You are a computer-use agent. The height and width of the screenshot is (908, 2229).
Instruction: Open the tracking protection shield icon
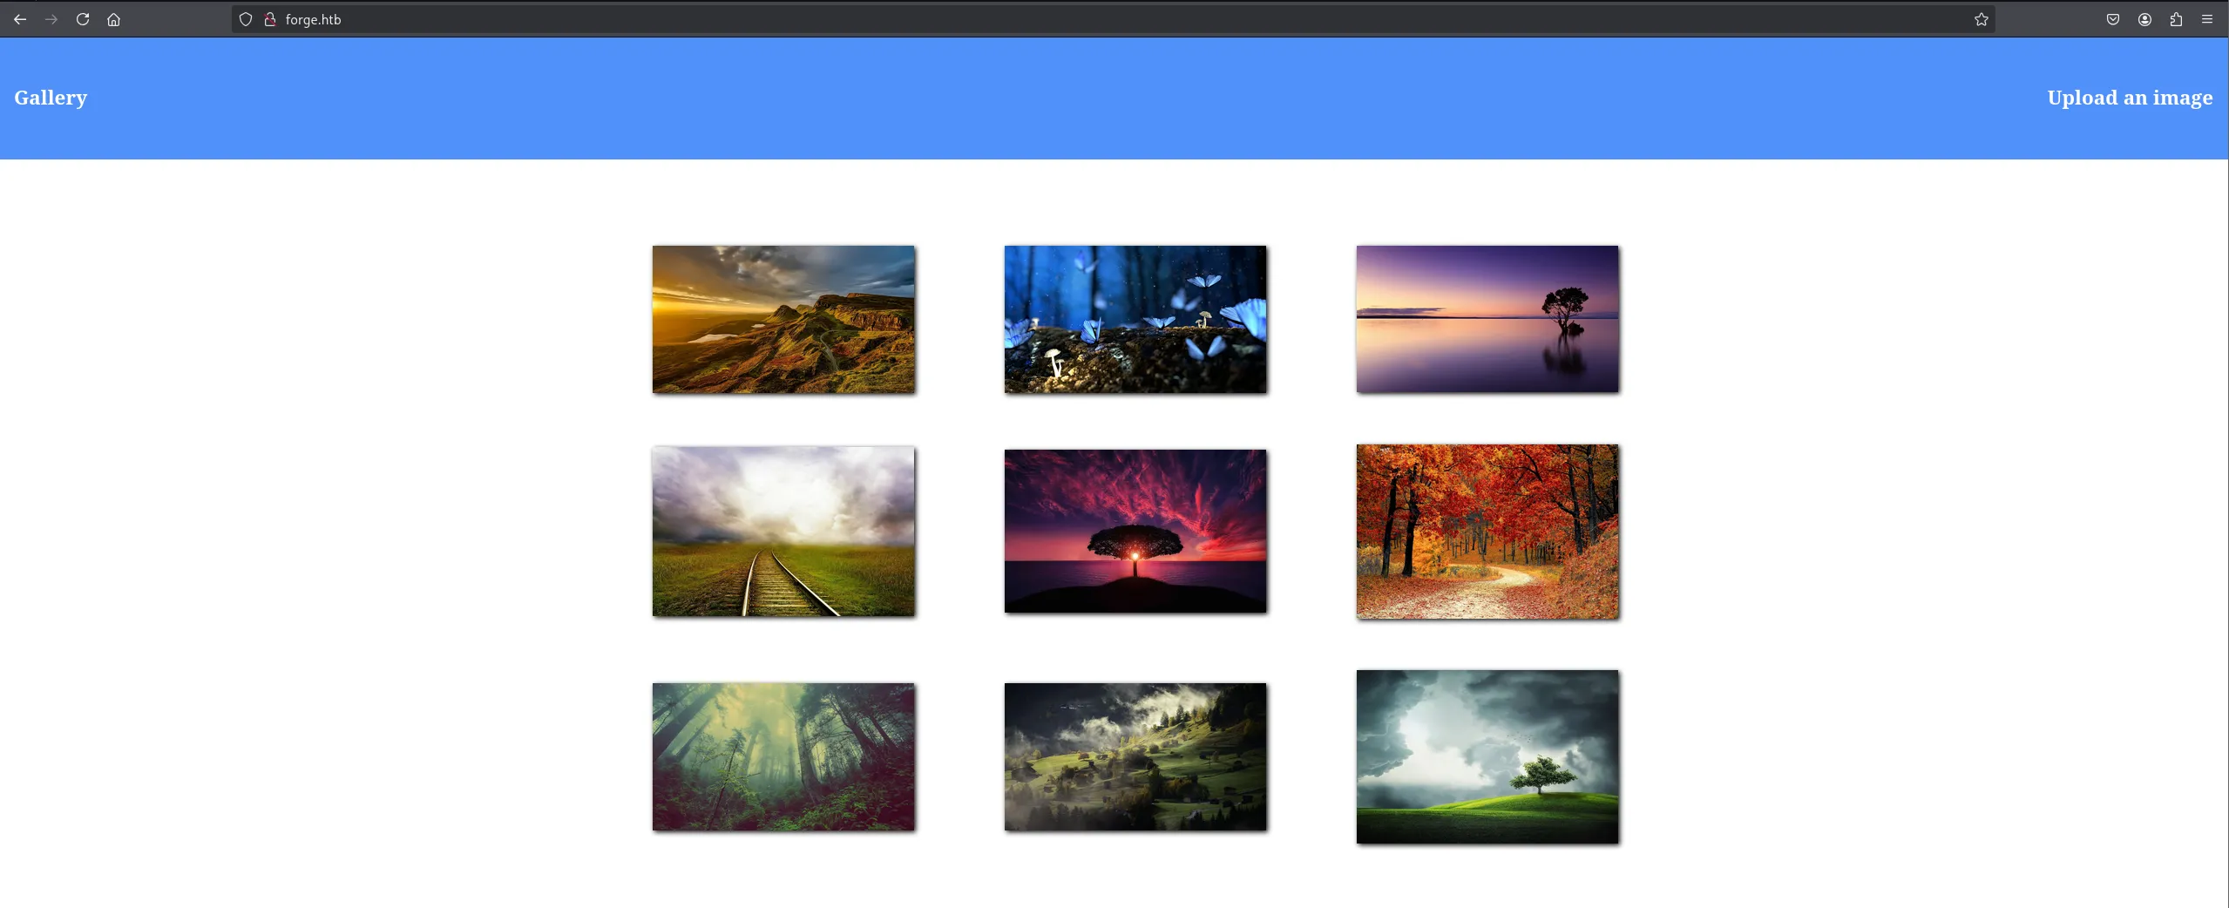click(246, 19)
